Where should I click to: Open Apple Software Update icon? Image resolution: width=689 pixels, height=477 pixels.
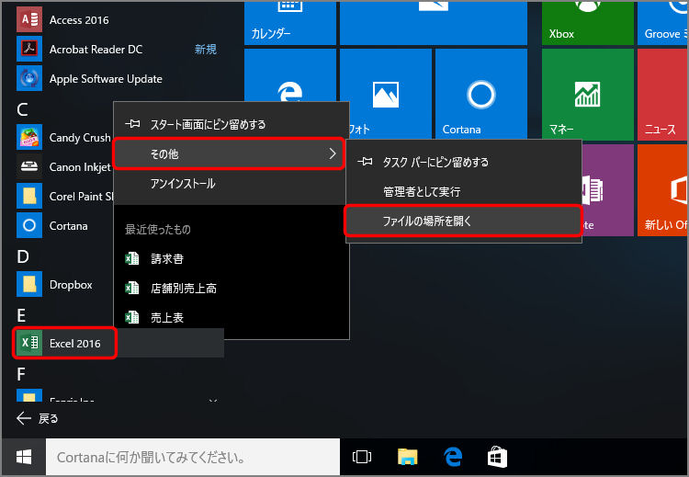point(29,78)
